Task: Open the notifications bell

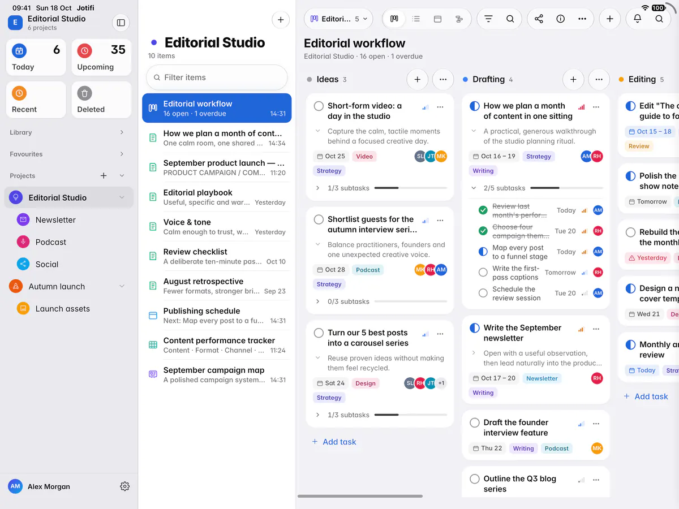Action: (x=637, y=19)
